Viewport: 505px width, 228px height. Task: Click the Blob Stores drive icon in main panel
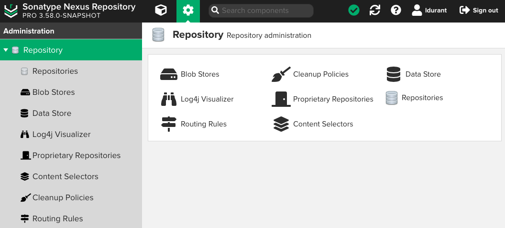click(169, 74)
